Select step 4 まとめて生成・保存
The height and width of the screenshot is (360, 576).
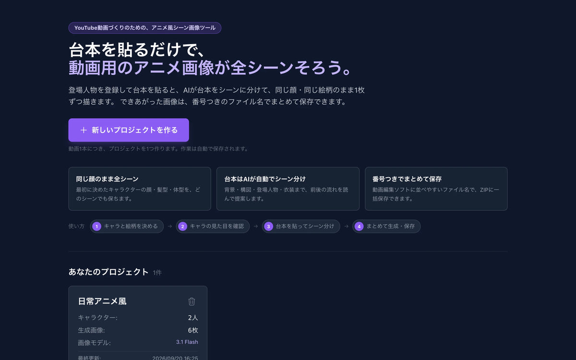pos(386,226)
